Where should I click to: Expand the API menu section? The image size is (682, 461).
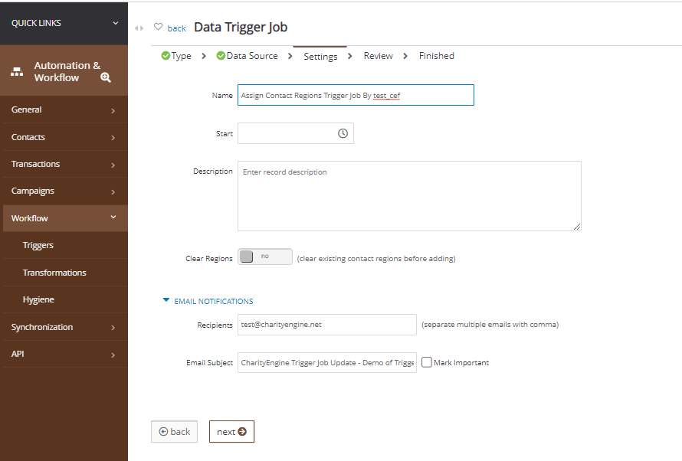point(65,354)
